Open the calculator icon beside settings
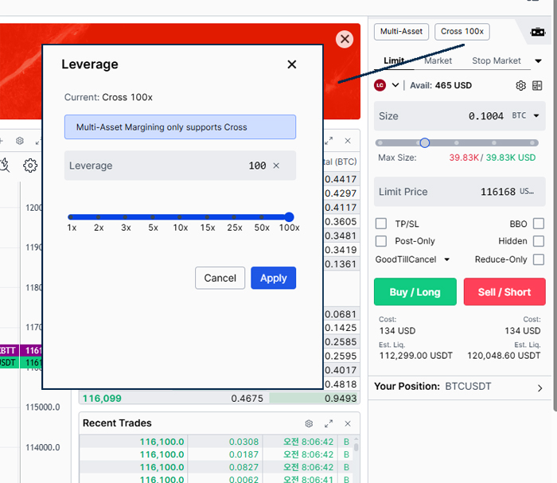The width and height of the screenshot is (557, 483). (x=537, y=85)
